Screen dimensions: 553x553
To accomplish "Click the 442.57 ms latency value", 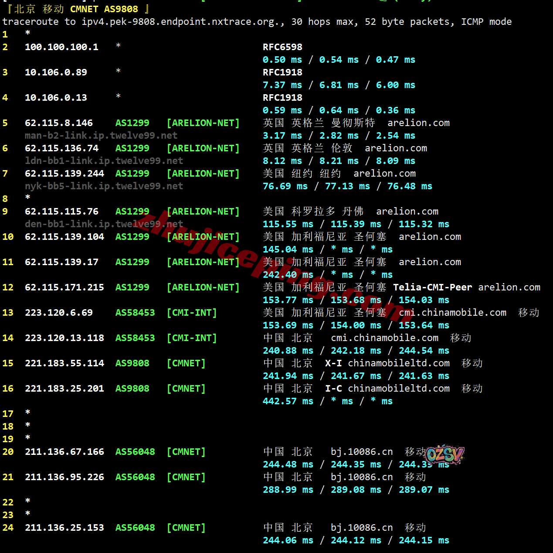I will 288,401.
